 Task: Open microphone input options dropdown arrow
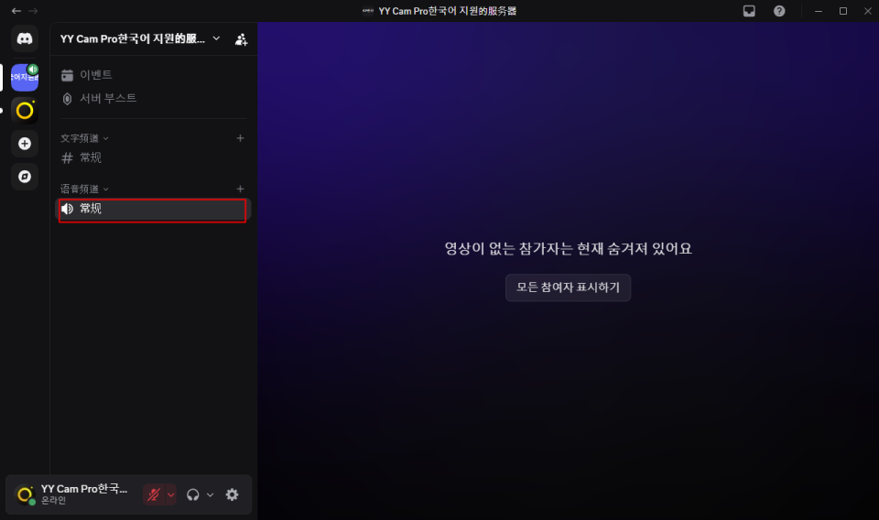[170, 494]
